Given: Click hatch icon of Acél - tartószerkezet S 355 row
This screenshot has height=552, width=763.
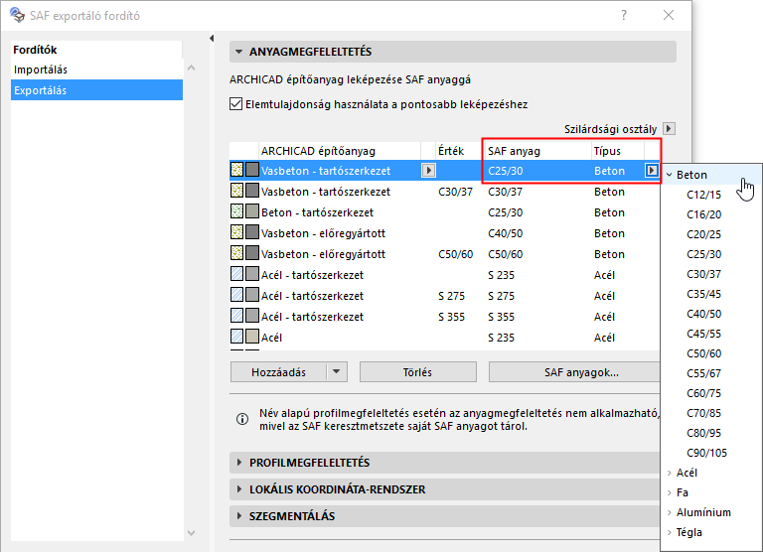Looking at the screenshot, I should [237, 316].
